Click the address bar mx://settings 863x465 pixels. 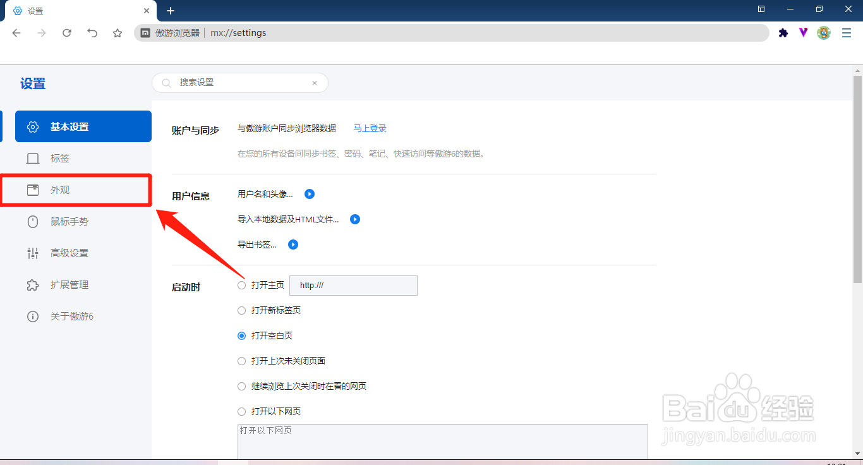(451, 33)
